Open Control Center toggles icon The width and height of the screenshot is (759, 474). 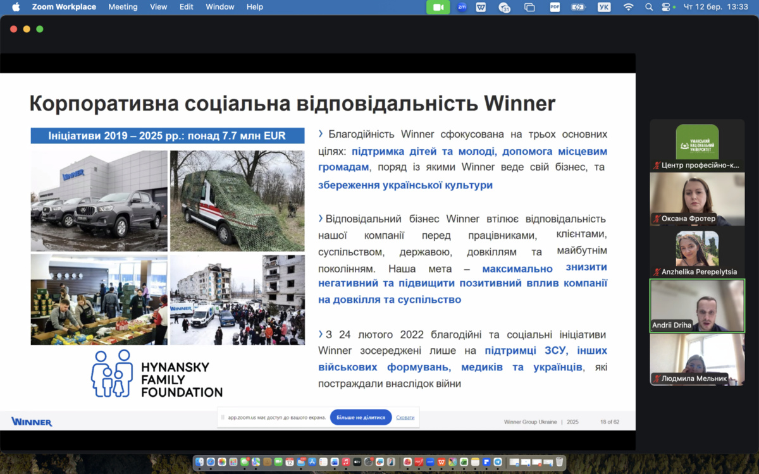(665, 7)
